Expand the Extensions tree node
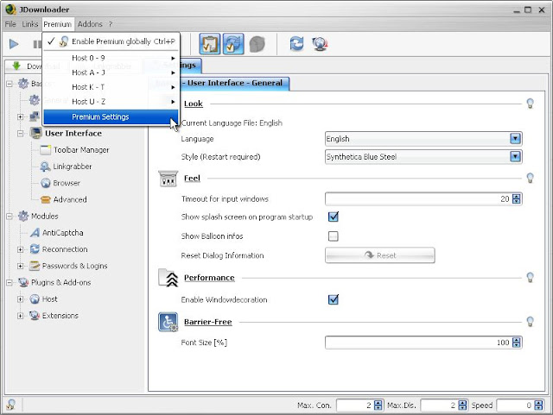Screen dimensions: 553x415 (x=21, y=315)
